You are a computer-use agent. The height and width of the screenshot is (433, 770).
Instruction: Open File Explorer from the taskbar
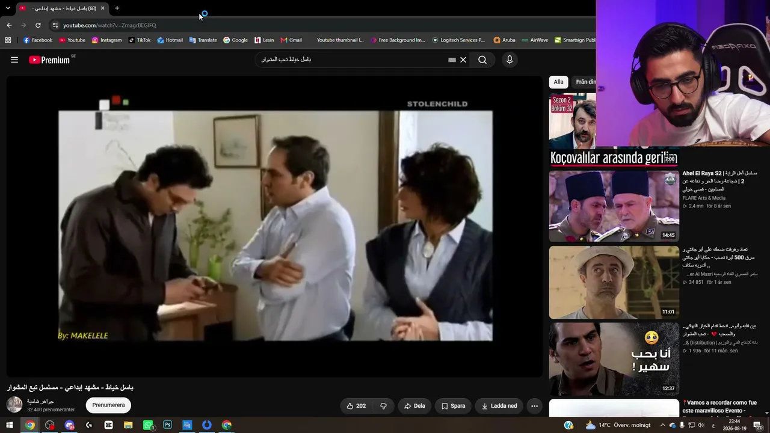click(x=128, y=425)
